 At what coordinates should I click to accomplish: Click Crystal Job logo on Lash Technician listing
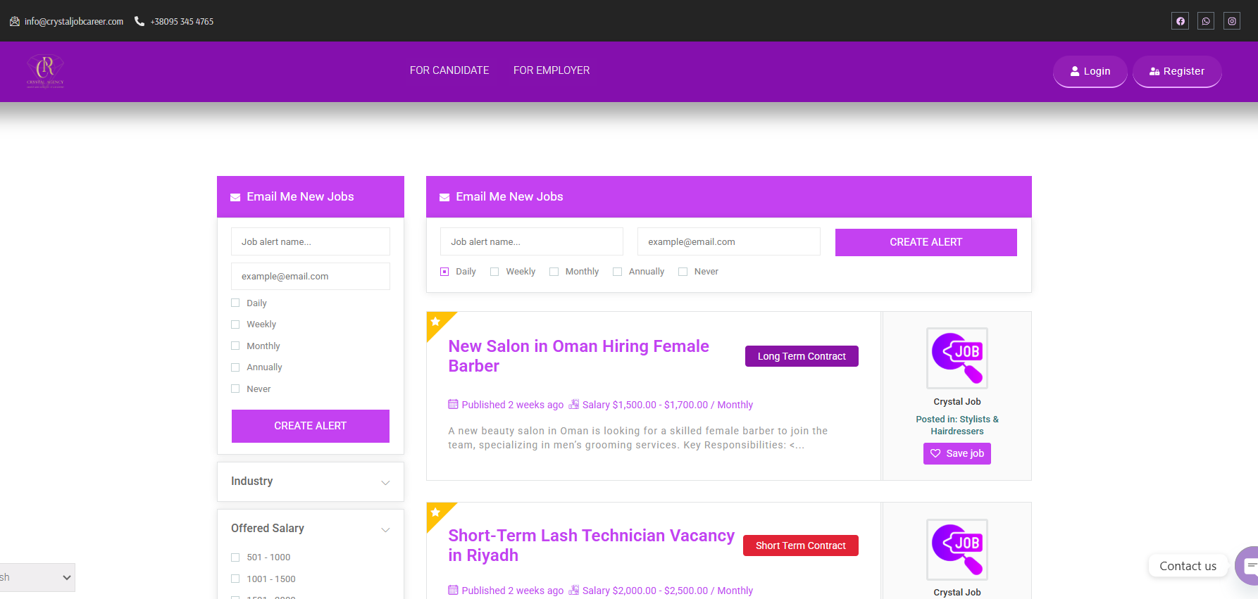point(957,550)
